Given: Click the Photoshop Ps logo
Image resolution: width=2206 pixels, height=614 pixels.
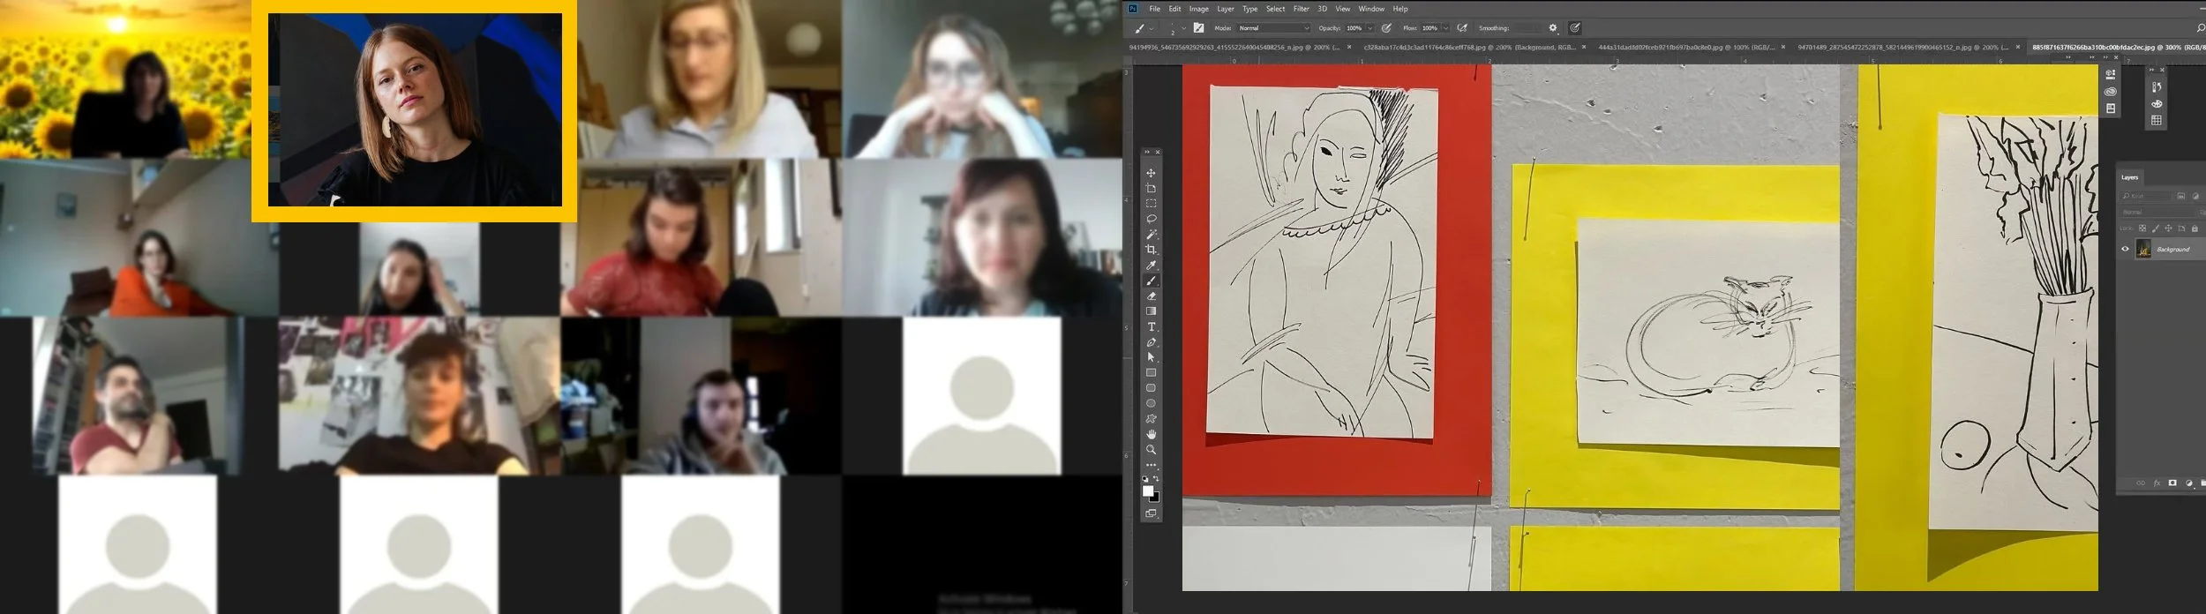Looking at the screenshot, I should 1133,8.
